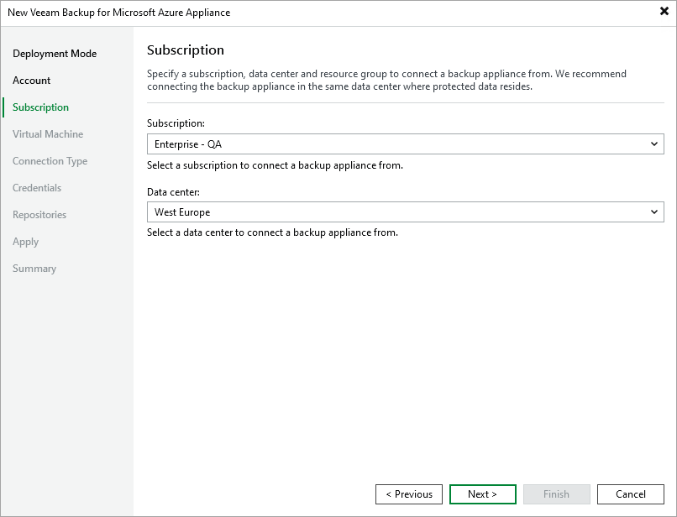Viewport: 677px width, 517px height.
Task: Click the 'Data center:' field label
Action: pos(173,192)
